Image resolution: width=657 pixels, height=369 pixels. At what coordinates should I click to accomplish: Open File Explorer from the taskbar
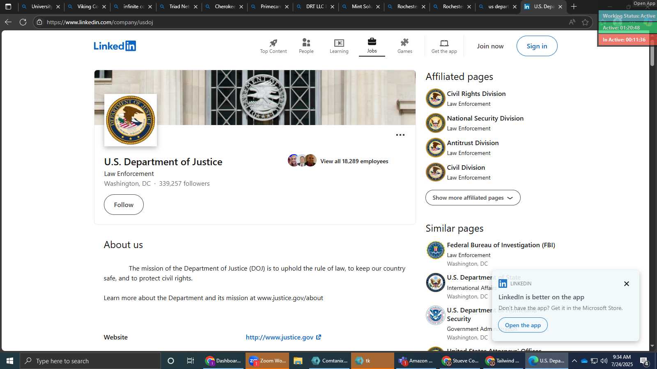tap(298, 361)
